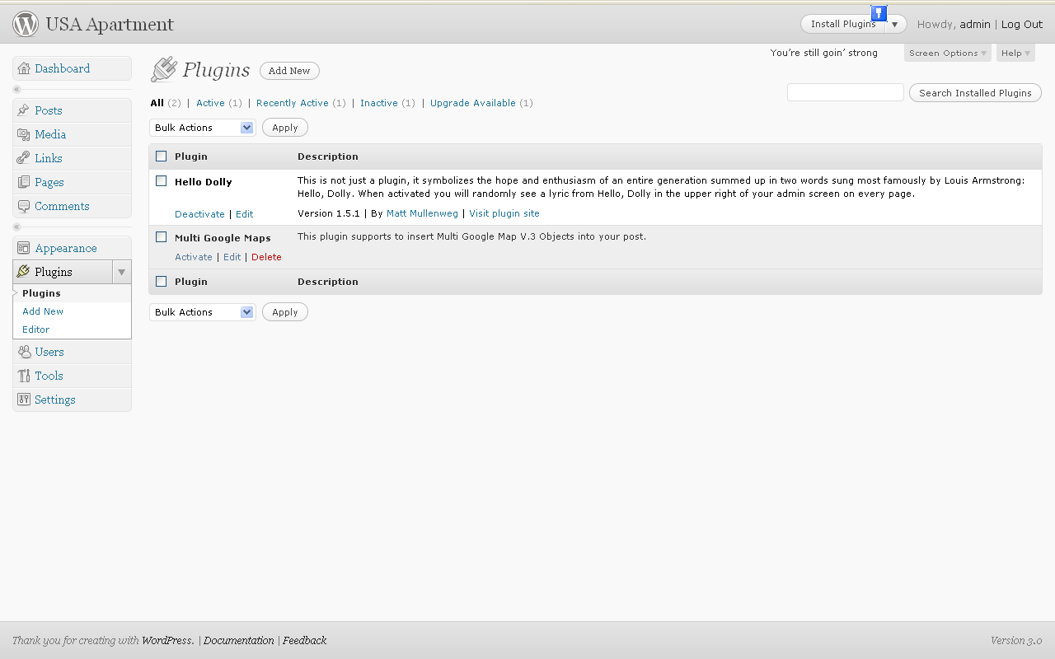Click the WordPress logo icon

click(26, 24)
